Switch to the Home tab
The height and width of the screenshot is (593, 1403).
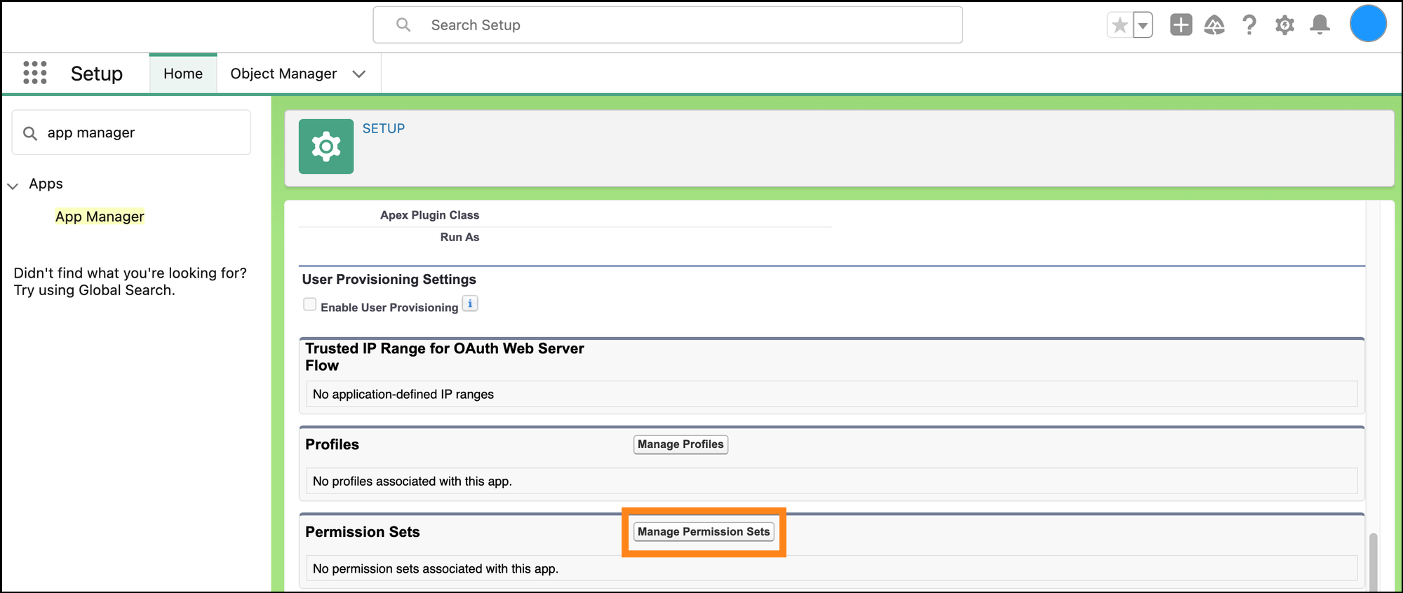click(x=183, y=74)
